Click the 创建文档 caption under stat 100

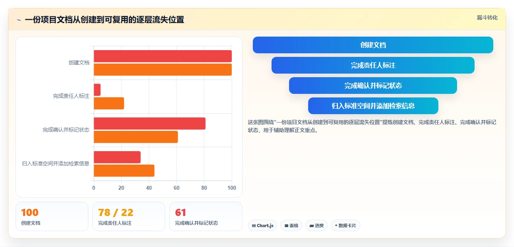click(x=31, y=223)
